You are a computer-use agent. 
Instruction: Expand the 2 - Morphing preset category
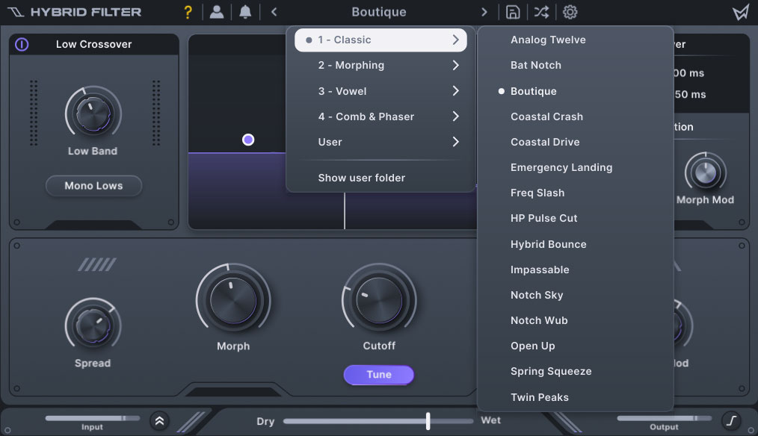(380, 65)
